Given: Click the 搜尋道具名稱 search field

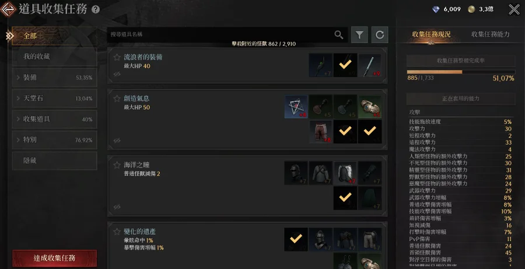Looking at the screenshot, I should point(221,34).
